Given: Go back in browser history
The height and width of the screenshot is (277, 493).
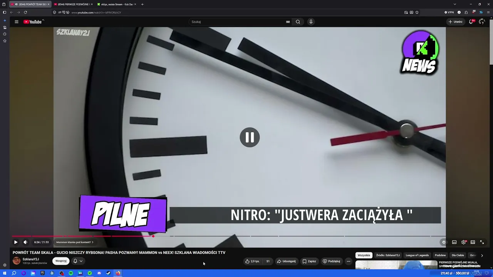Looking at the screenshot, I should pyautogui.click(x=11, y=12).
